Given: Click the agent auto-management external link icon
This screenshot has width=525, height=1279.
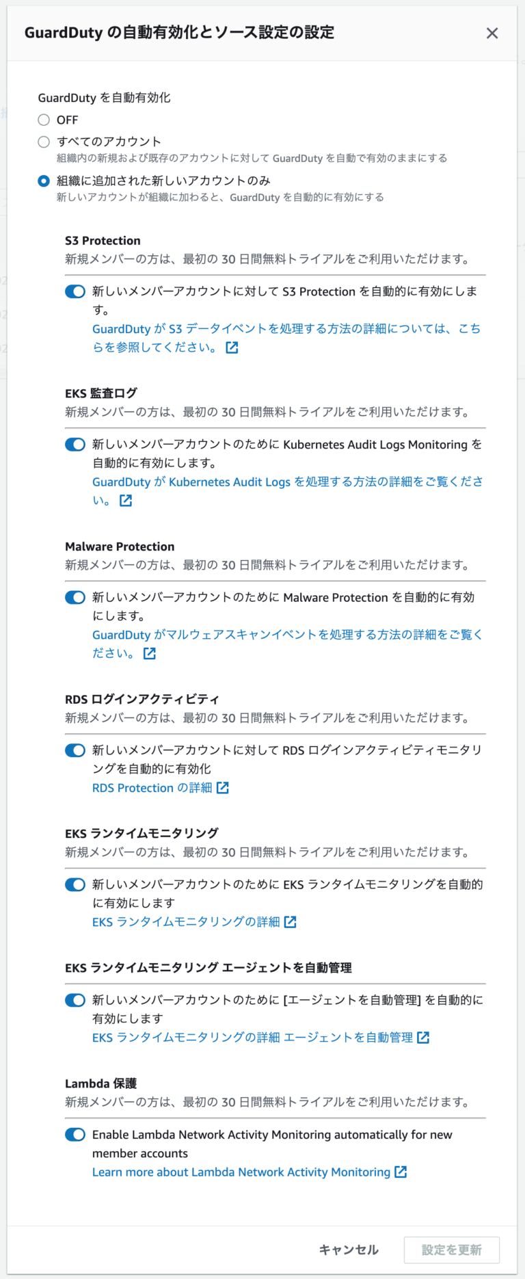Looking at the screenshot, I should 424,1037.
